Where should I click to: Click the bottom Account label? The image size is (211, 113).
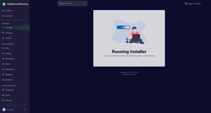[10, 110]
